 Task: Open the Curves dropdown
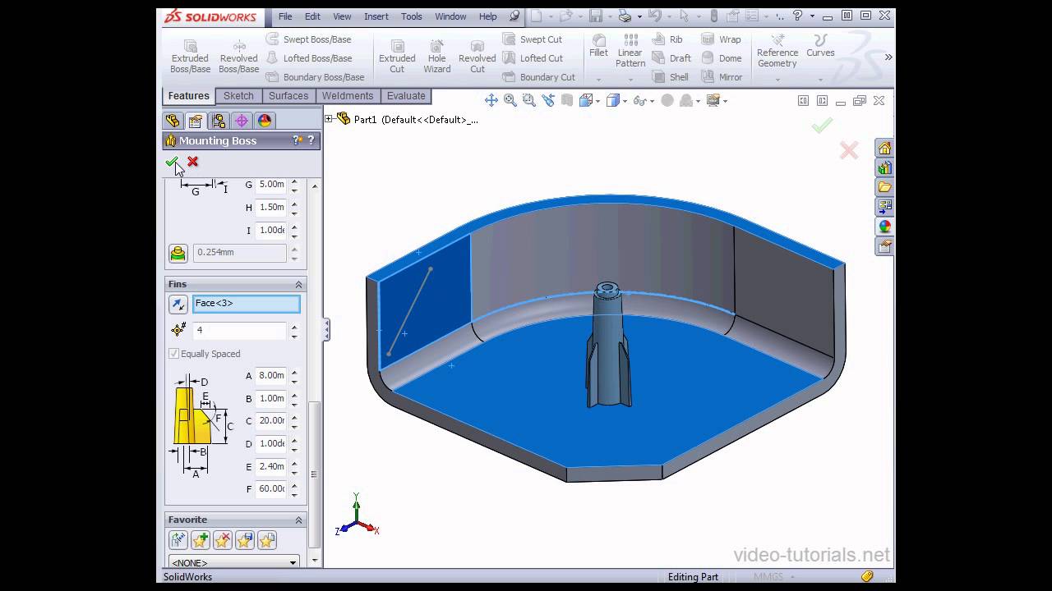820,80
